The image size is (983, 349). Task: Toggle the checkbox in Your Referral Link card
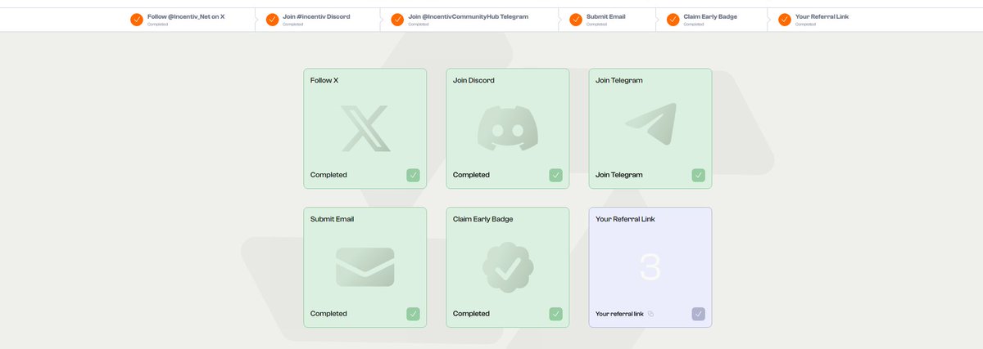[x=698, y=314]
